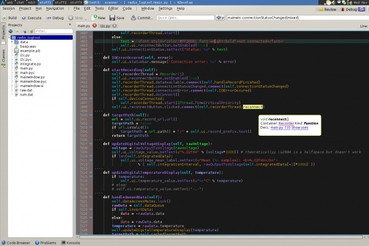The image size is (369, 246).
Task: Open the Code Browser bottom panel
Action: point(16,243)
